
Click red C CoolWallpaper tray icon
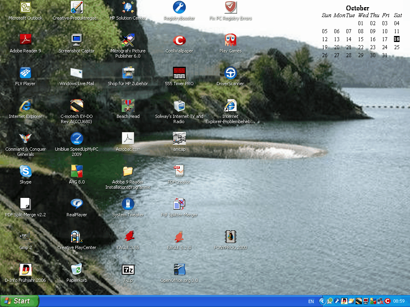click(x=388, y=301)
